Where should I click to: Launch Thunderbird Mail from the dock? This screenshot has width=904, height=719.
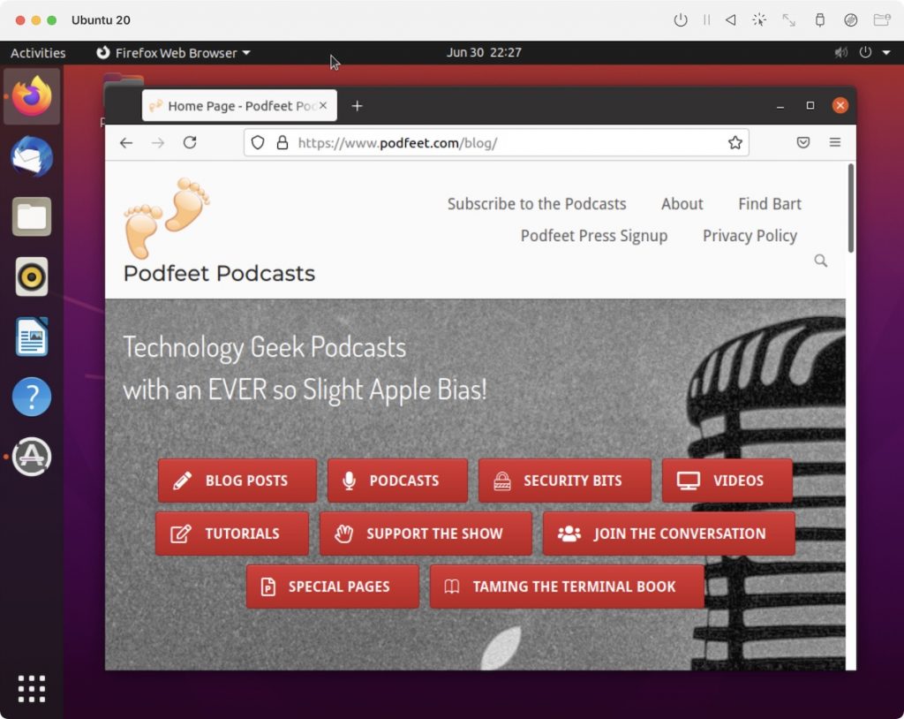tap(32, 158)
